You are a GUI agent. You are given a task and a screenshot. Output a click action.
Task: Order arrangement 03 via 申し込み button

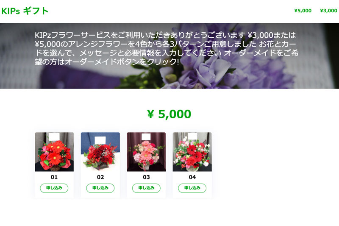(146, 188)
